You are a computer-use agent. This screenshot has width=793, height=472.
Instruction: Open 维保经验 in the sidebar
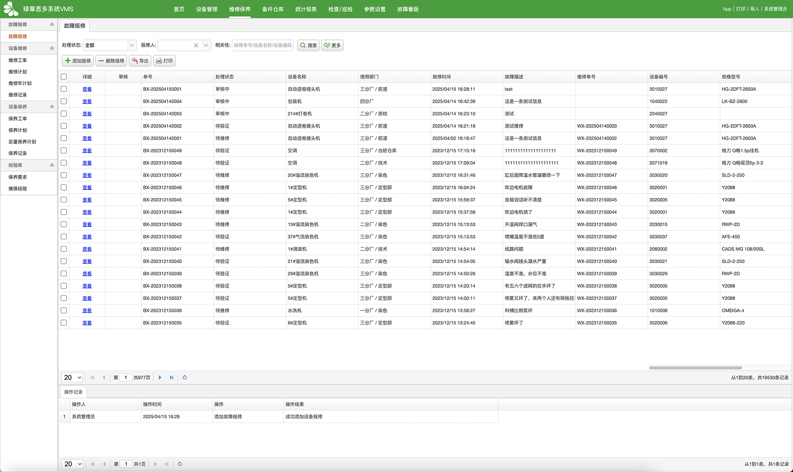(x=18, y=189)
